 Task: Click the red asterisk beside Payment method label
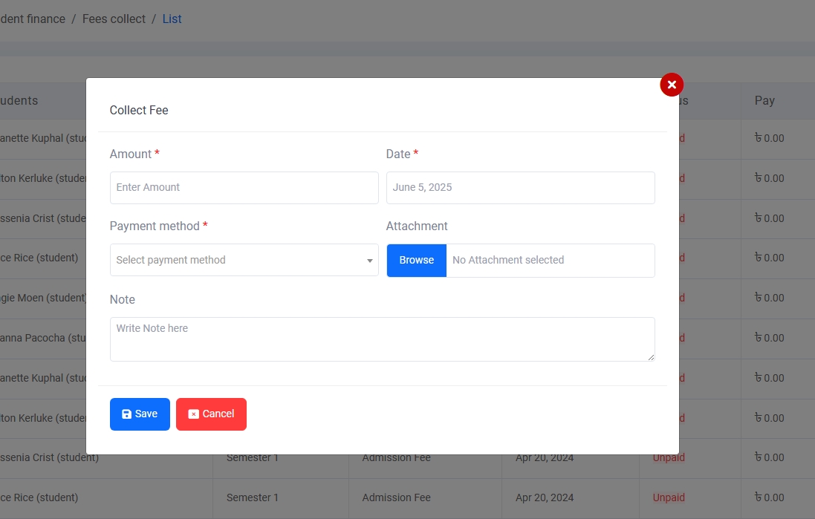pyautogui.click(x=205, y=226)
